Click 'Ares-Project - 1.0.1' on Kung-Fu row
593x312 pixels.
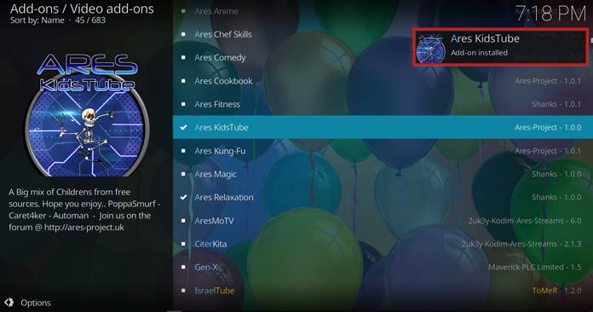tap(548, 151)
